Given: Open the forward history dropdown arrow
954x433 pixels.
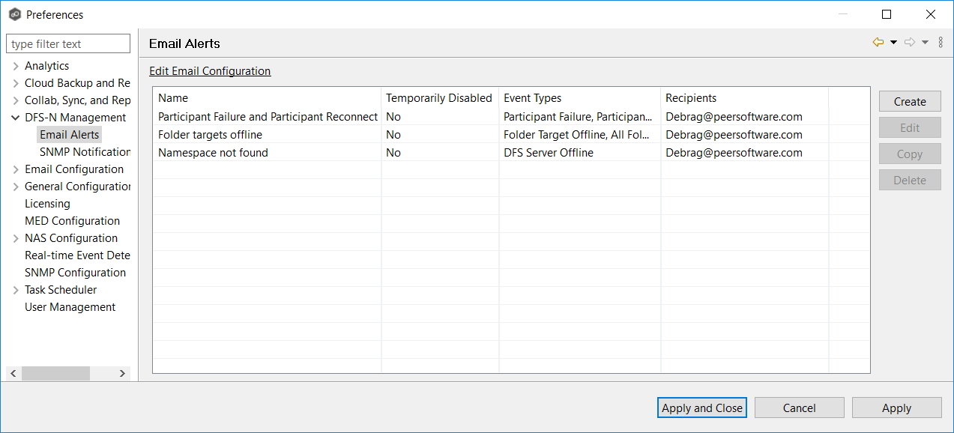Looking at the screenshot, I should click(925, 43).
